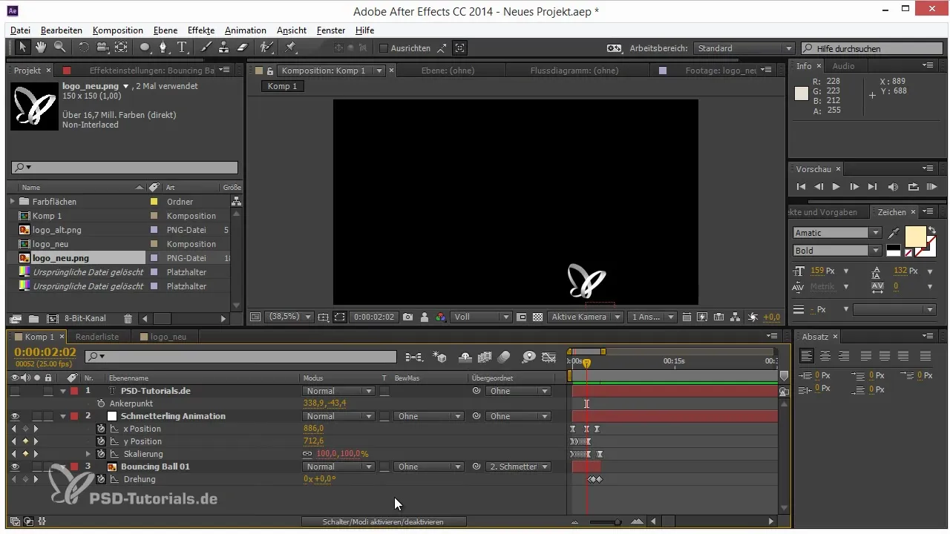Delete selected project item with trash icon
Image resolution: width=950 pixels, height=534 pixels.
tap(128, 318)
